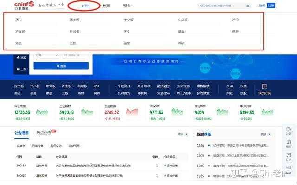This screenshot has width=297, height=185.
Task: Filter announcements by 日常经营 tag
Action: pyautogui.click(x=38, y=146)
